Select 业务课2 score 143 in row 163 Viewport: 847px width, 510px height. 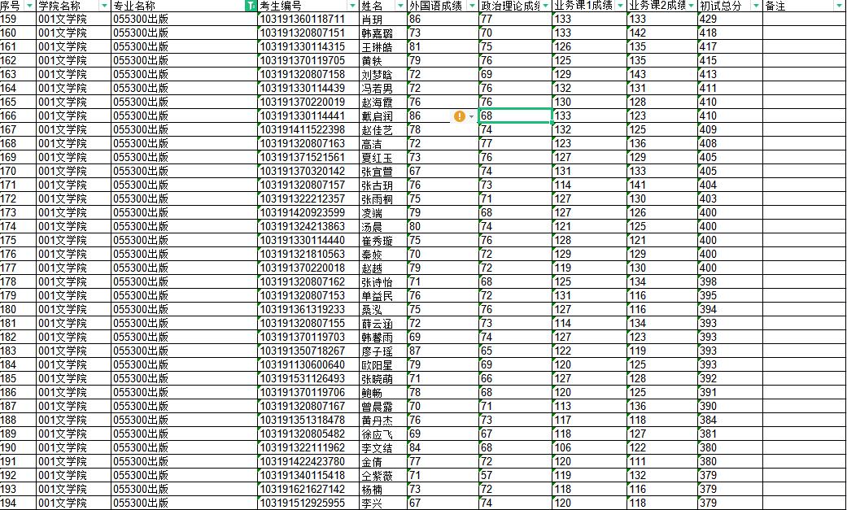point(662,75)
